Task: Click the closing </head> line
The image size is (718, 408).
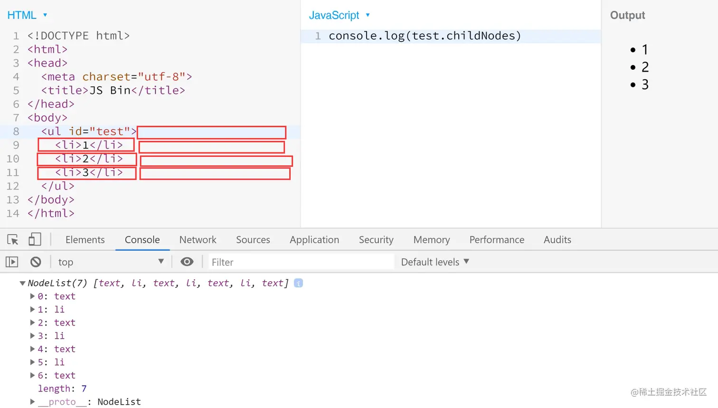Action: click(51, 104)
